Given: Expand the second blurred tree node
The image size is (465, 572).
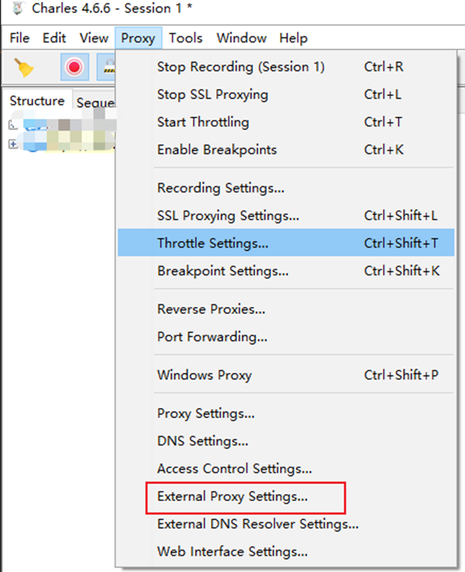Looking at the screenshot, I should pos(13,144).
